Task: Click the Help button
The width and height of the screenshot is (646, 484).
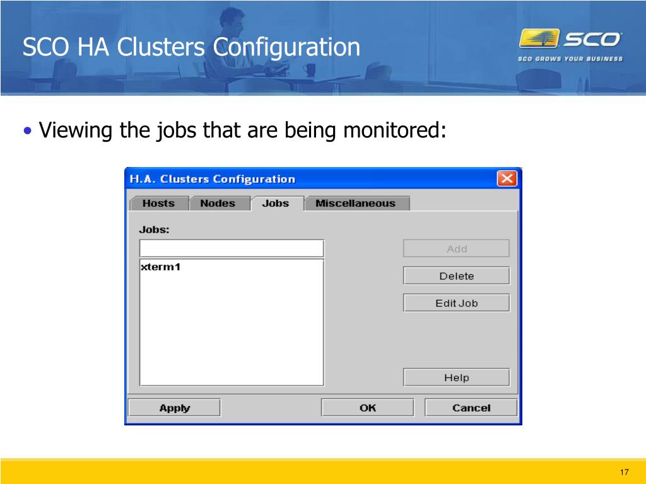Action: (457, 377)
